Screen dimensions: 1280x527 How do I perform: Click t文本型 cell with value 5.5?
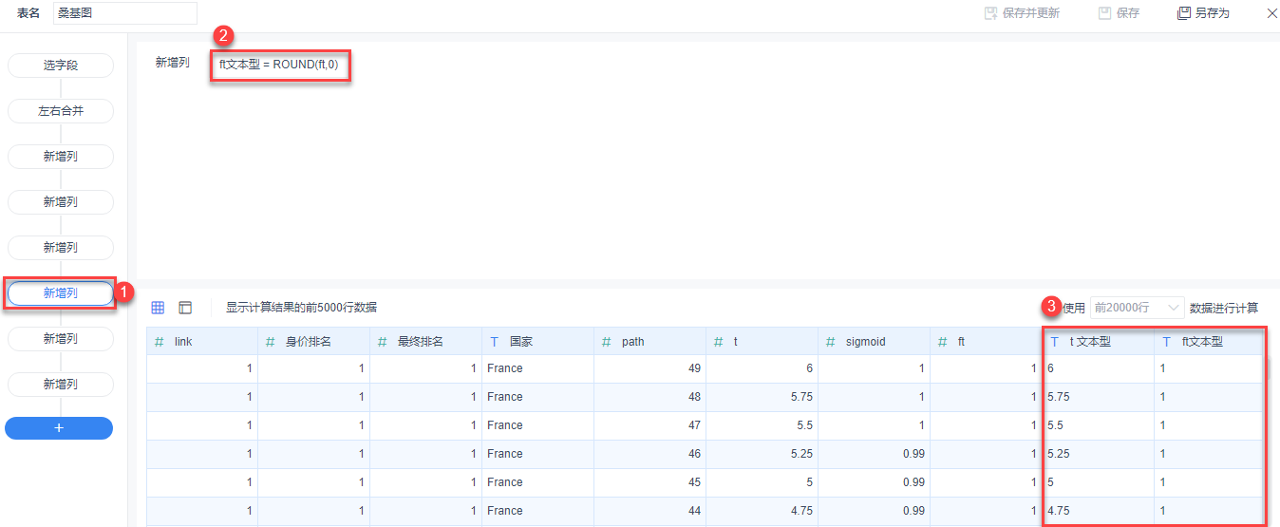pos(1098,425)
